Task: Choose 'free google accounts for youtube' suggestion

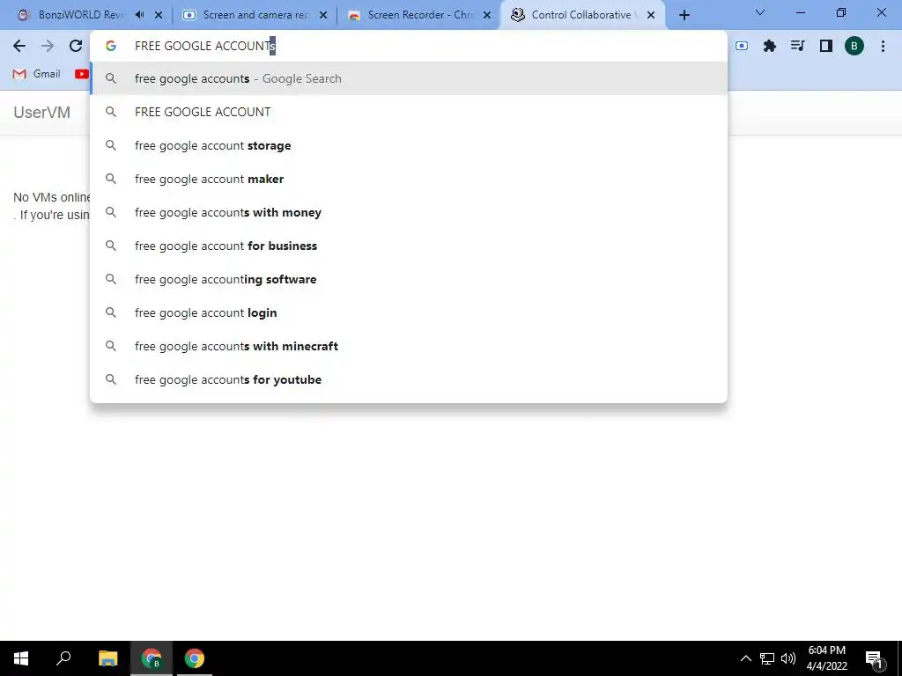Action: 409,379
